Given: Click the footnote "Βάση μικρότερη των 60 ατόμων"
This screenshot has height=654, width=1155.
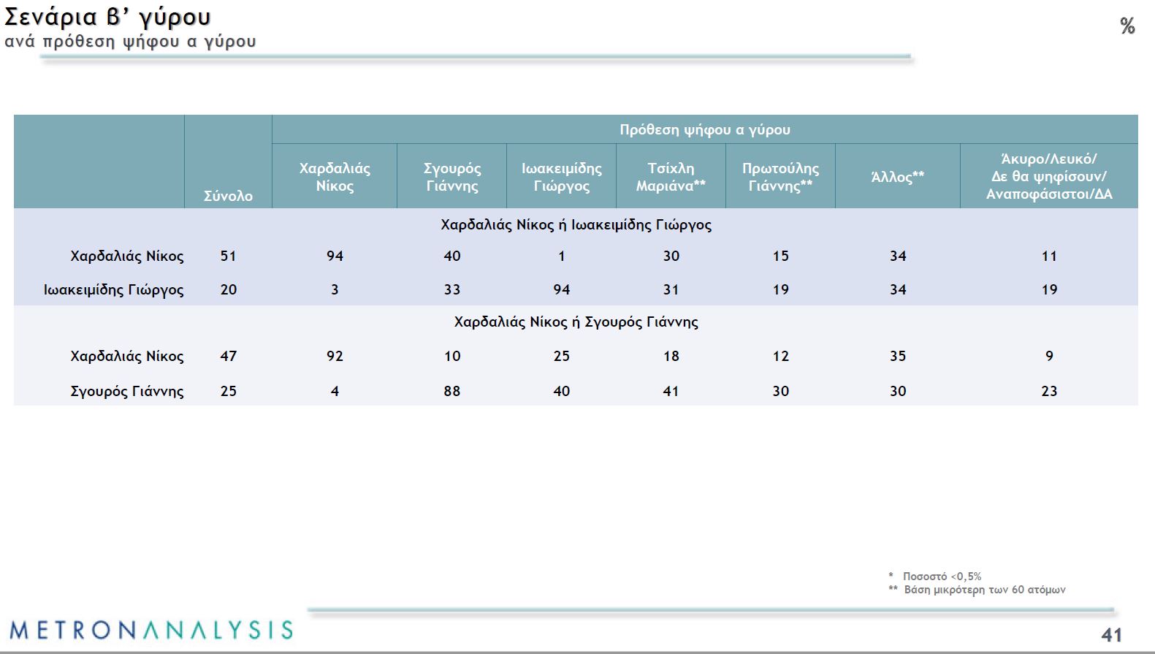Looking at the screenshot, I should click(x=984, y=590).
